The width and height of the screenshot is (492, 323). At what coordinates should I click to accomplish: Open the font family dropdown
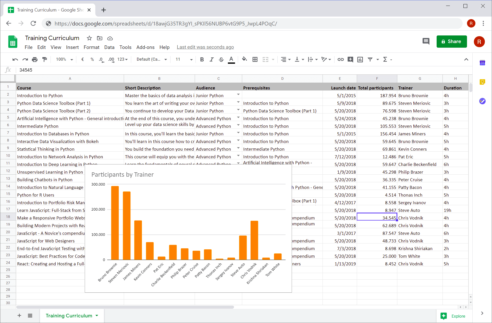152,59
